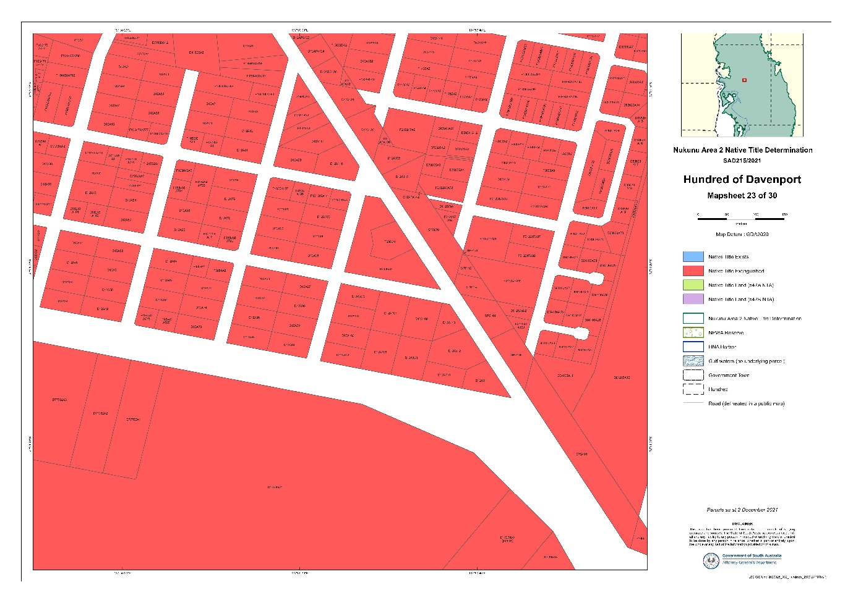Click the NPWA Reserve pattern symbol
Image resolution: width=853 pixels, height=603 pixels.
point(693,332)
